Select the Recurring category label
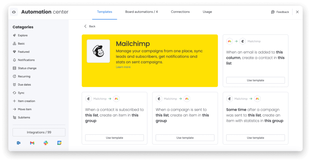311x162 pixels. pyautogui.click(x=24, y=76)
